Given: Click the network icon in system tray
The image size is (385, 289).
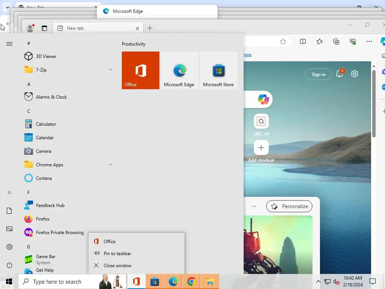Looking at the screenshot, I should click(327, 281).
